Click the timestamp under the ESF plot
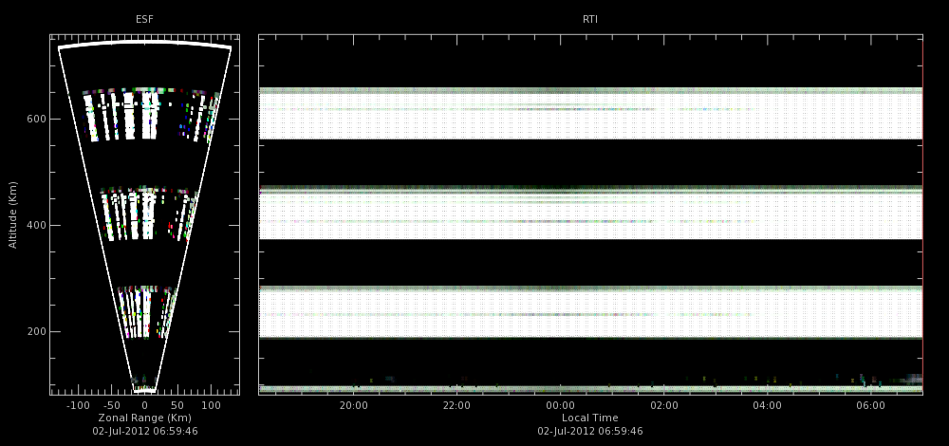Image resolution: width=949 pixels, height=446 pixels. 144,431
